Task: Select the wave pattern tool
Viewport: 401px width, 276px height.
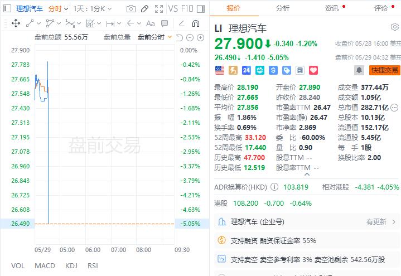Action: (70, 23)
